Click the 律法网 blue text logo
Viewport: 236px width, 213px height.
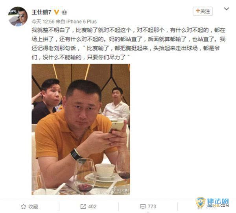pyautogui.click(x=218, y=201)
